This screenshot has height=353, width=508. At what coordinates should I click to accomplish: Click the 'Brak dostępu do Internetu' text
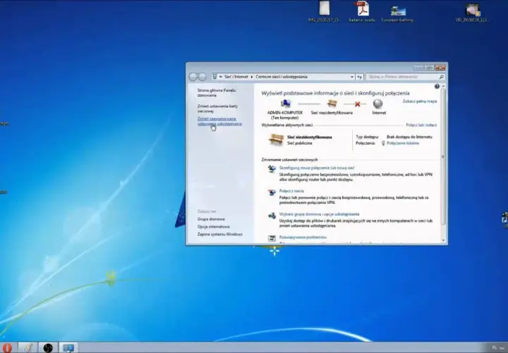pos(409,137)
